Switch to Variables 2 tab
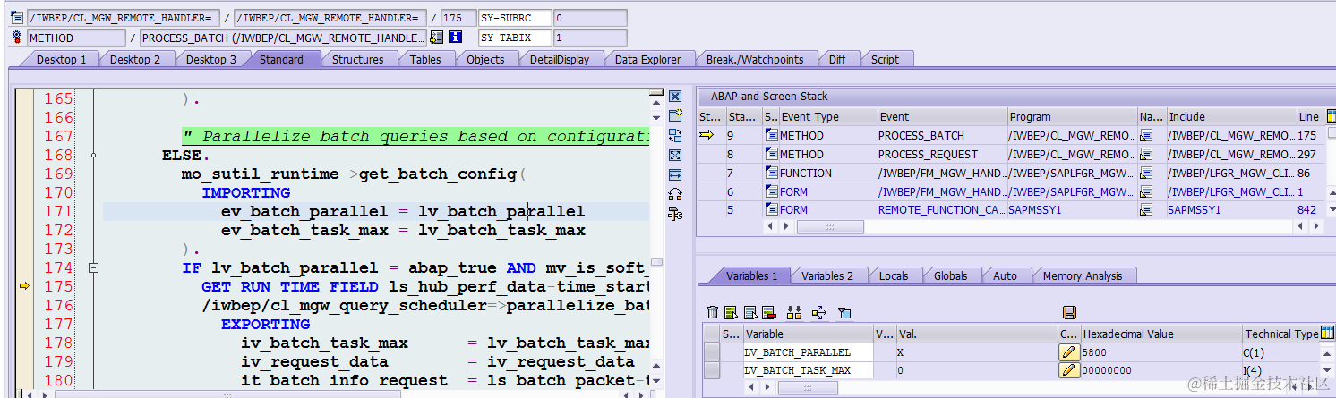 [x=826, y=275]
